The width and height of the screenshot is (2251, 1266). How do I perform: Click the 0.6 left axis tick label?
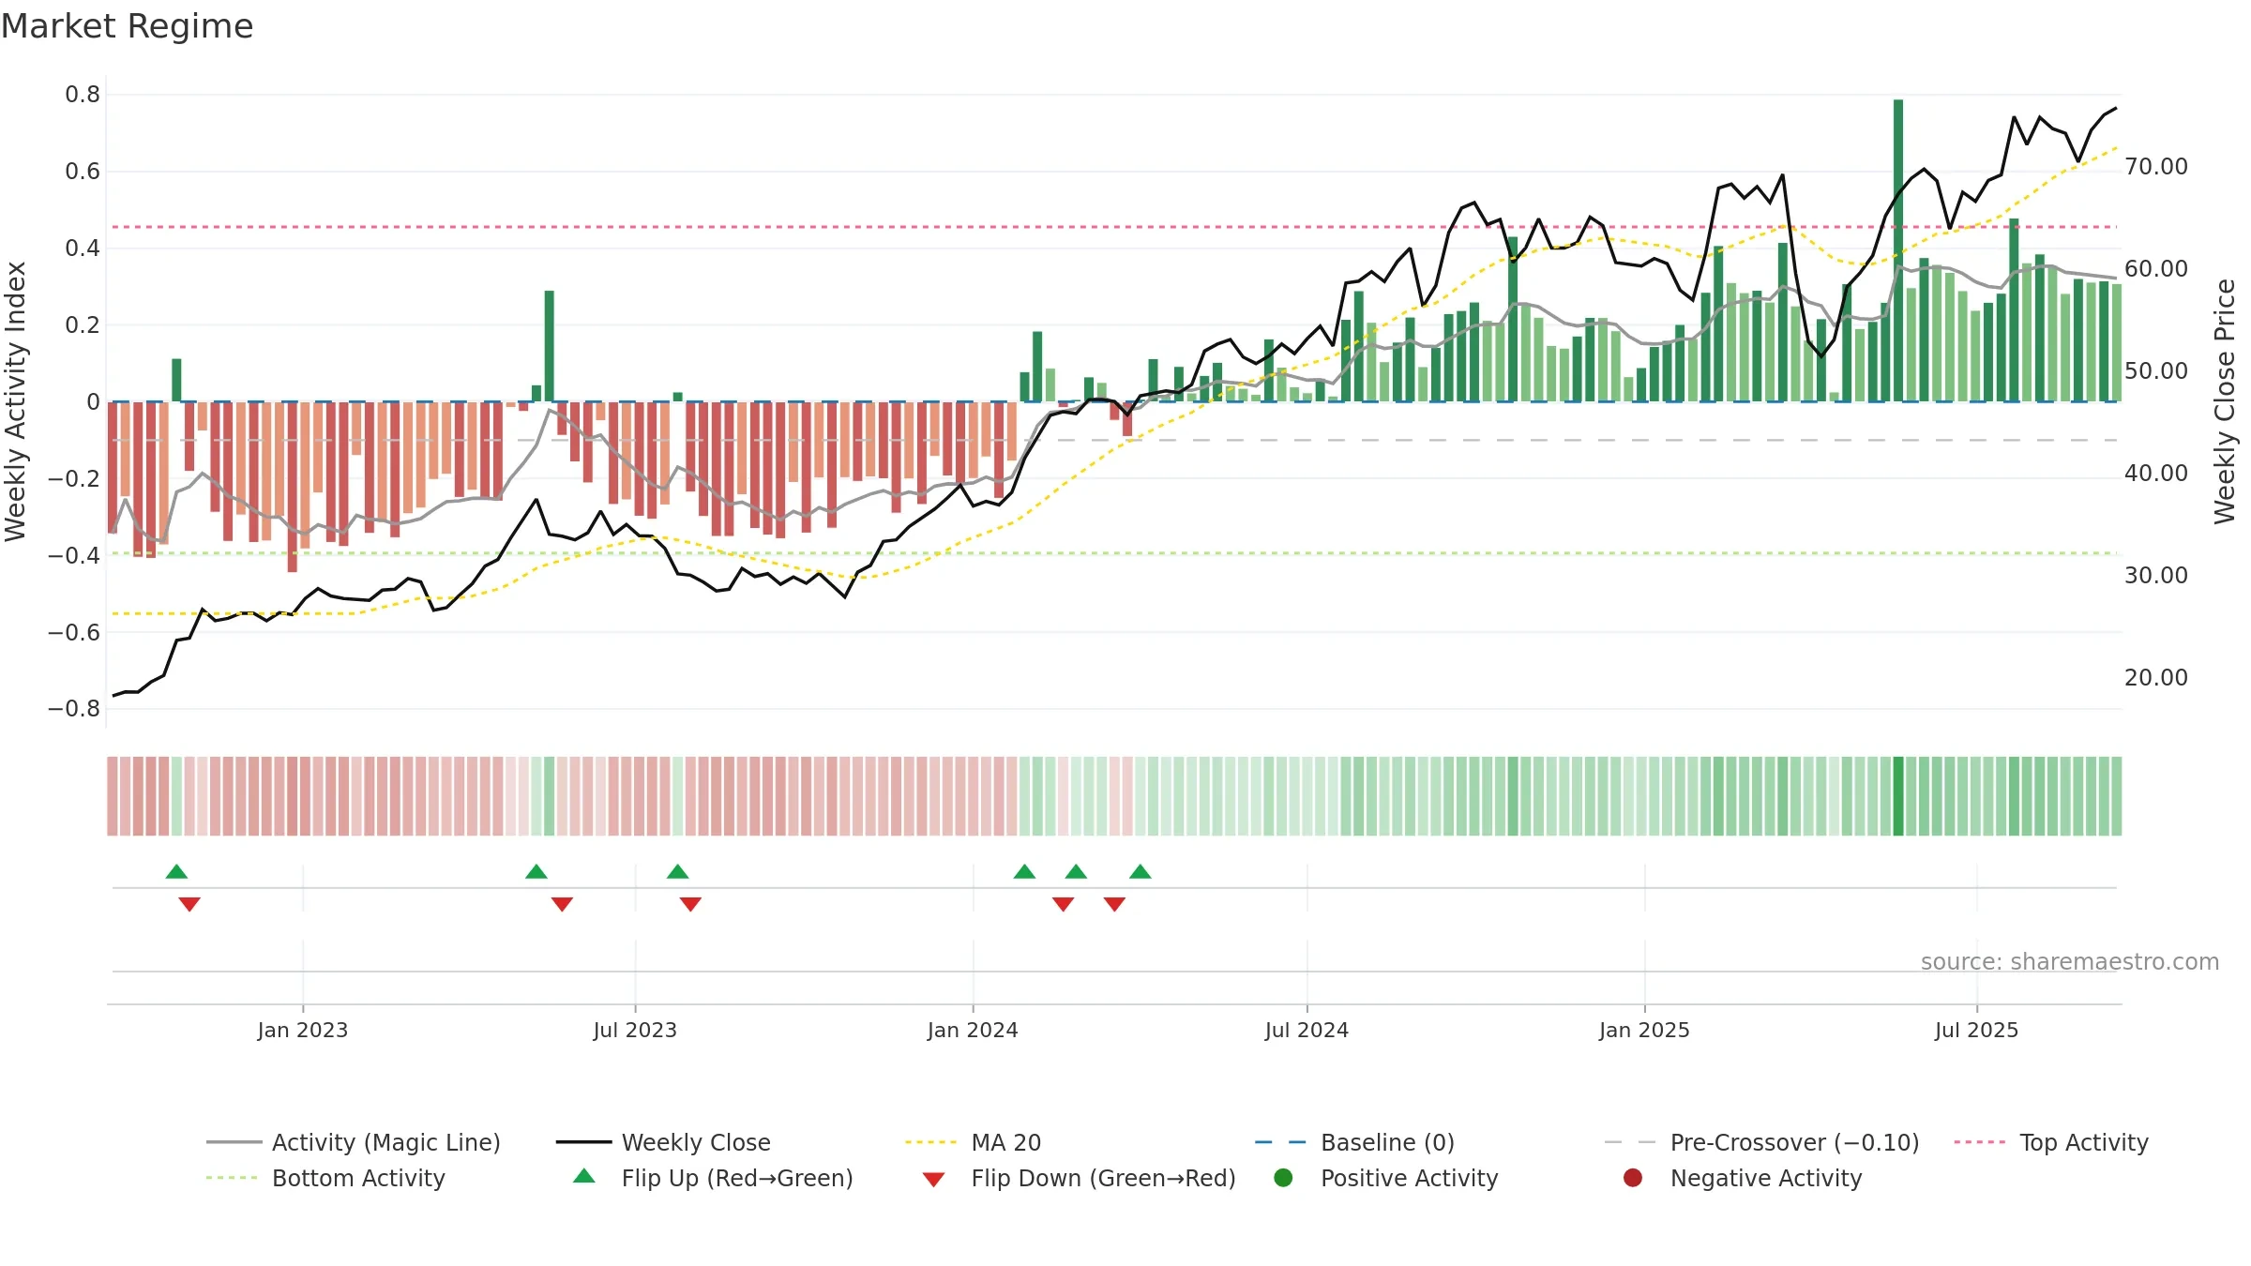[x=83, y=171]
